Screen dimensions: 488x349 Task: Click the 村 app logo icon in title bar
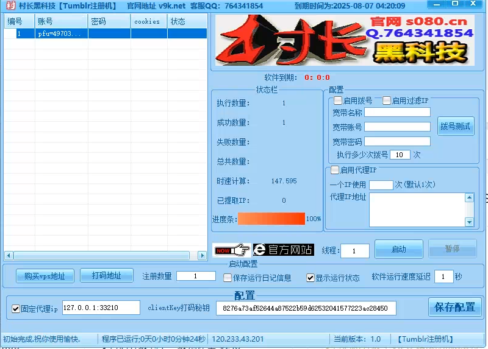[10, 5]
